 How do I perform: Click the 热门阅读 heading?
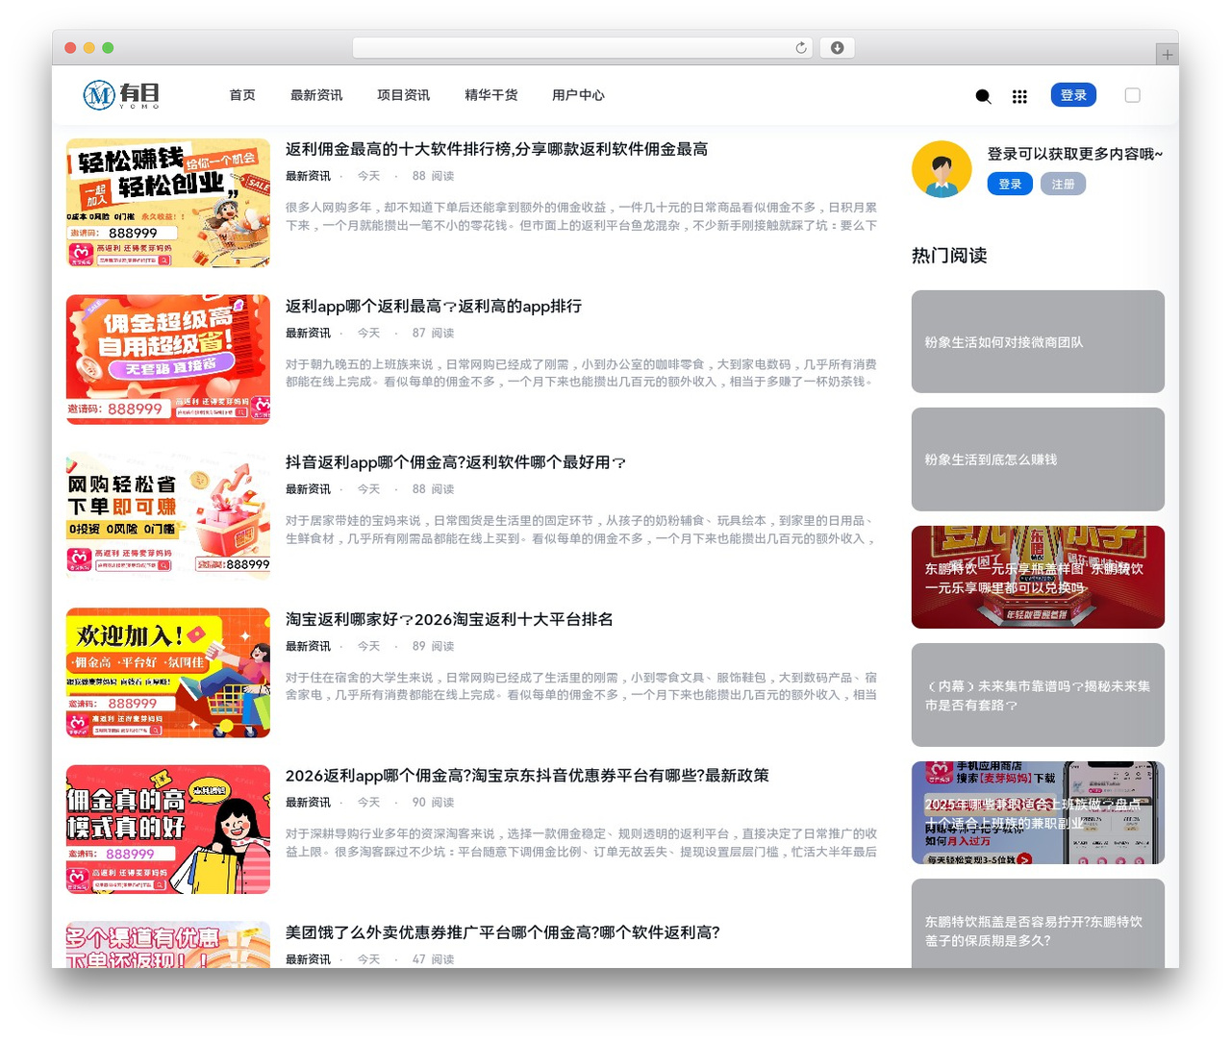click(949, 256)
